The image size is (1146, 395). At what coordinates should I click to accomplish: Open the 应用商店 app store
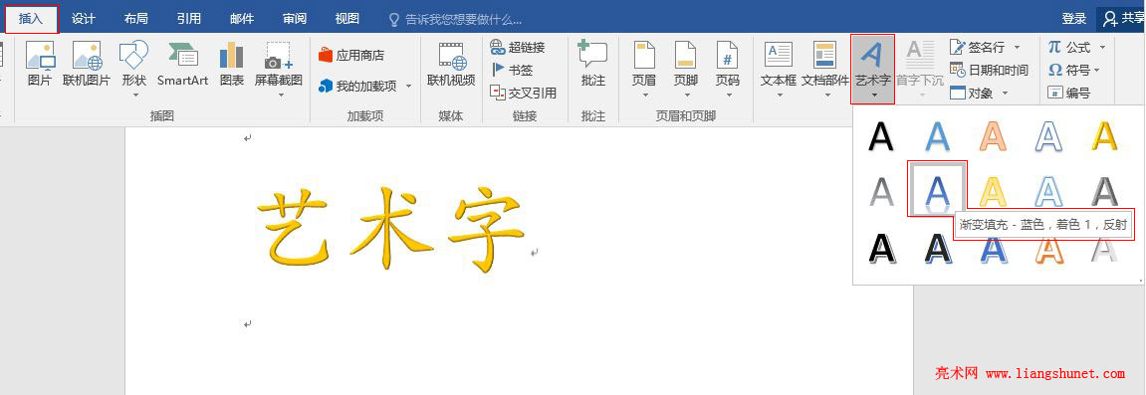click(351, 56)
